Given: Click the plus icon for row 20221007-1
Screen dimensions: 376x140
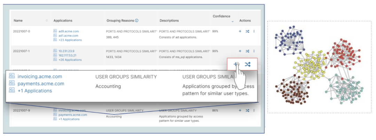Looking at the screenshot, I should (x=240, y=51).
